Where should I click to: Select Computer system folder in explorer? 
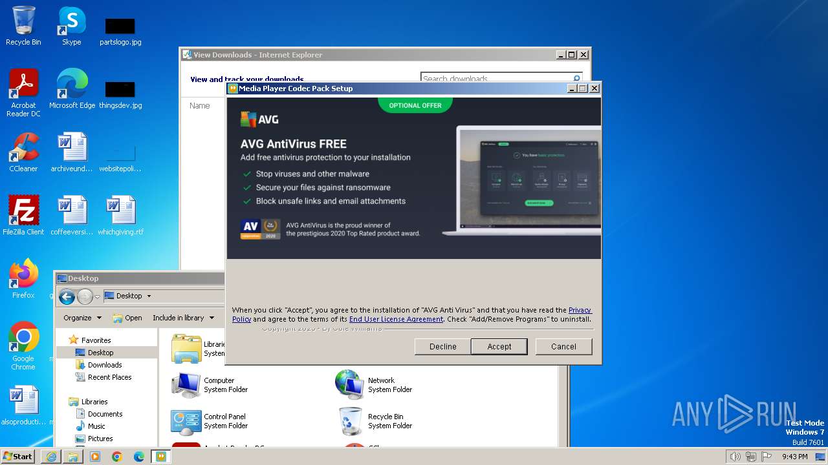[x=210, y=385]
